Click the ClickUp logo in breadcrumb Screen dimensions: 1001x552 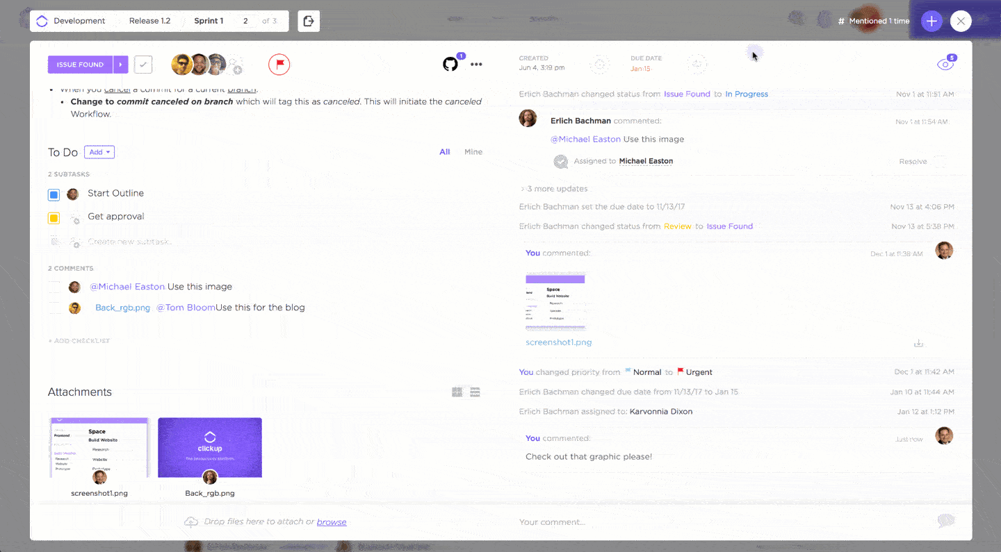42,21
